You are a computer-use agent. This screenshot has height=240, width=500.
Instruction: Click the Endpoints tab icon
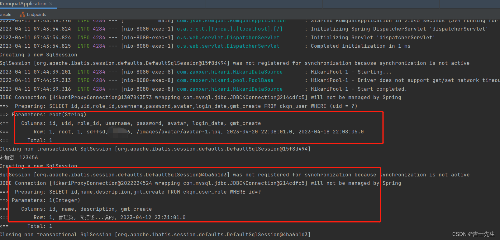(22, 14)
